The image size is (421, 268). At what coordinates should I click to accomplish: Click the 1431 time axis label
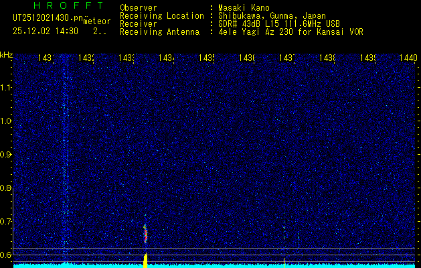[x=46, y=58]
